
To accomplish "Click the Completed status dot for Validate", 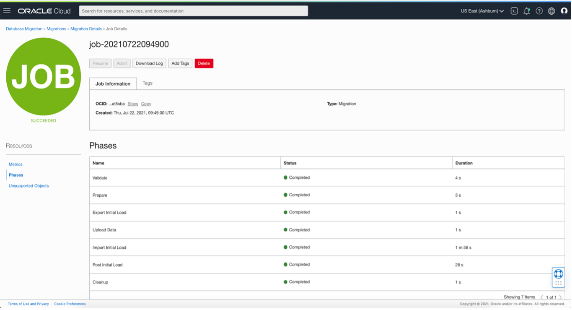I will pyautogui.click(x=285, y=177).
